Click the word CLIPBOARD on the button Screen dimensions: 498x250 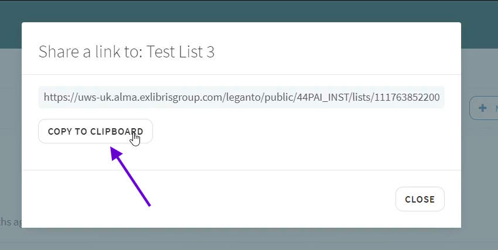click(117, 131)
